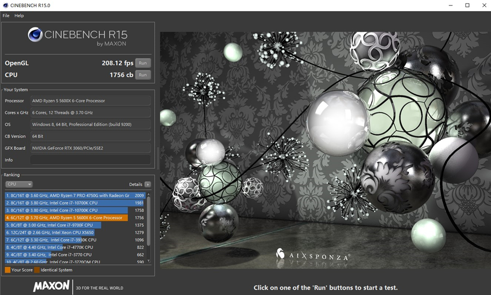Image resolution: width=491 pixels, height=295 pixels.
Task: Select the Processor field showing Ryzen 5 5600X
Action: click(91, 101)
